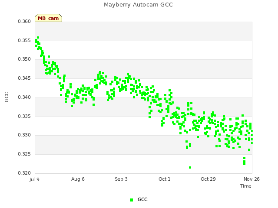Click the chart title Mayberry Autocam GCC
This screenshot has height=208, width=278.
(x=138, y=5)
